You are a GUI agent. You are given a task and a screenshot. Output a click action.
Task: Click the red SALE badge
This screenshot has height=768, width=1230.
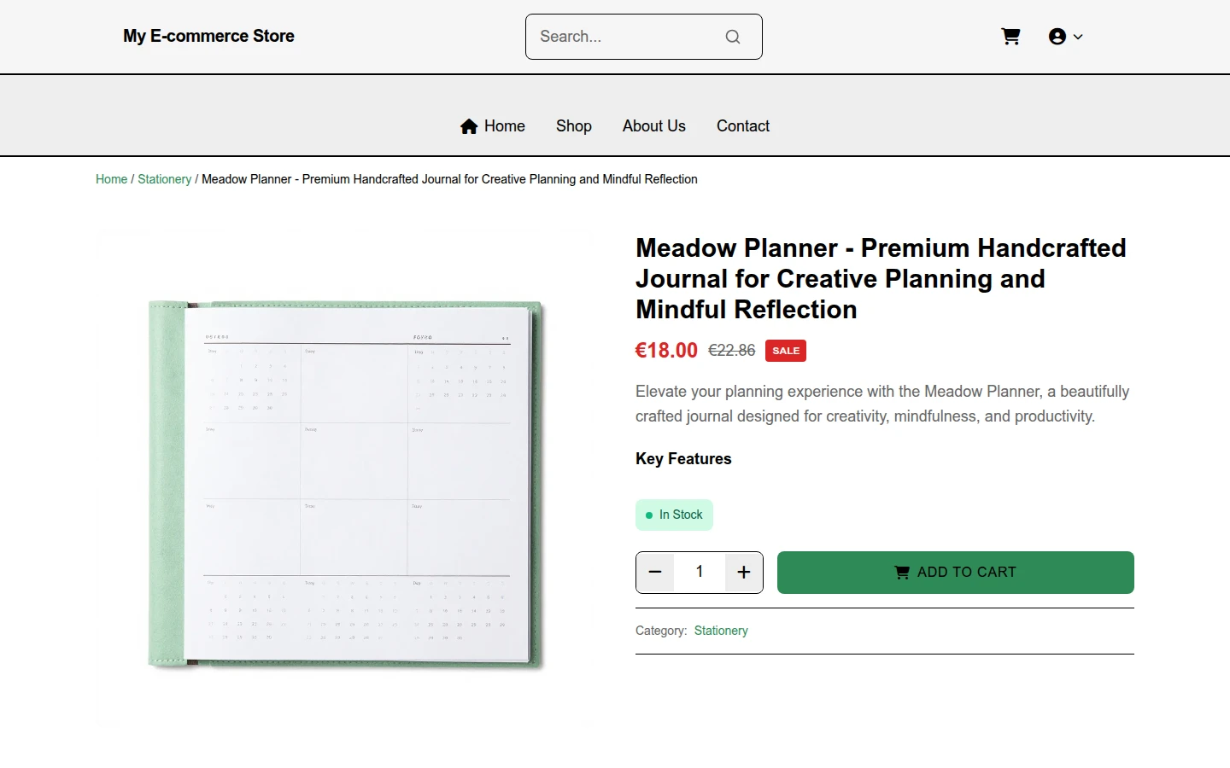tap(786, 351)
